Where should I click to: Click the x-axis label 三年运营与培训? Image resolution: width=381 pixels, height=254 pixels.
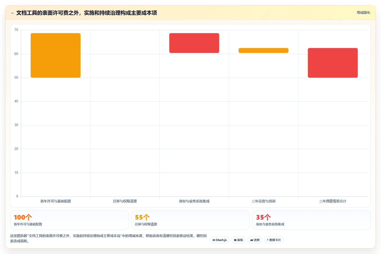pos(263,201)
